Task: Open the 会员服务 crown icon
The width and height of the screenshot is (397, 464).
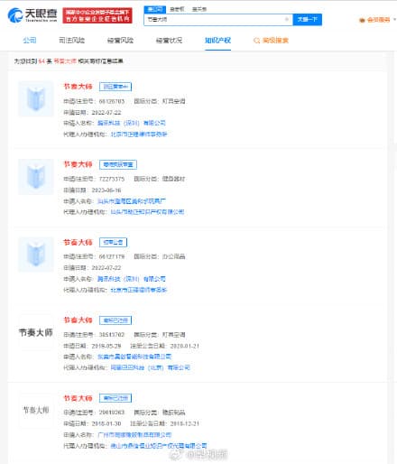Action: coord(362,20)
